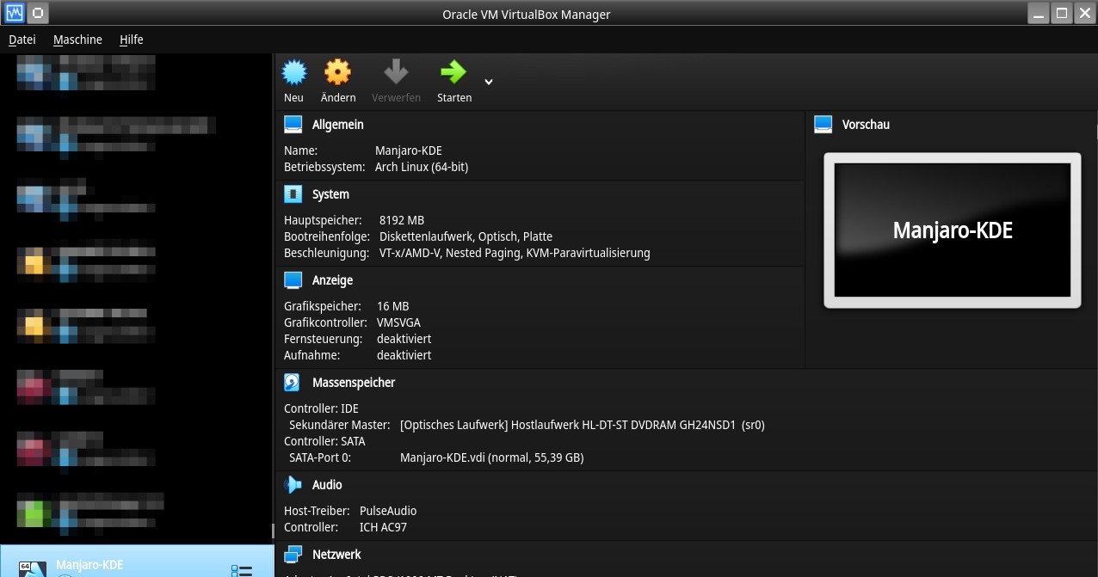1098x577 pixels.
Task: Click the "ICH AC97" audio controller value
Action: 383,527
